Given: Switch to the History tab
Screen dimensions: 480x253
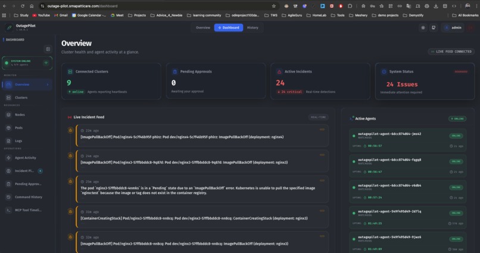Looking at the screenshot, I should coord(253,27).
